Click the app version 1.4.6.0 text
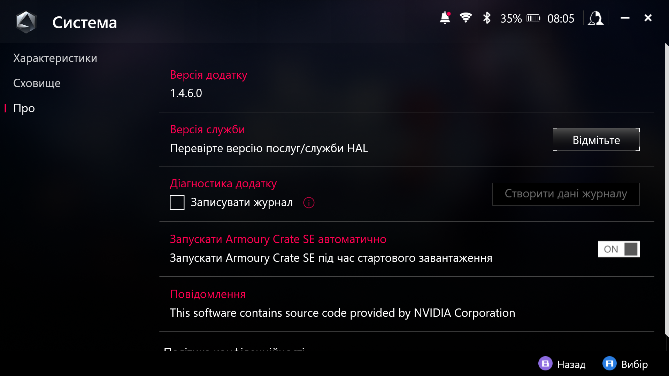 (x=186, y=93)
